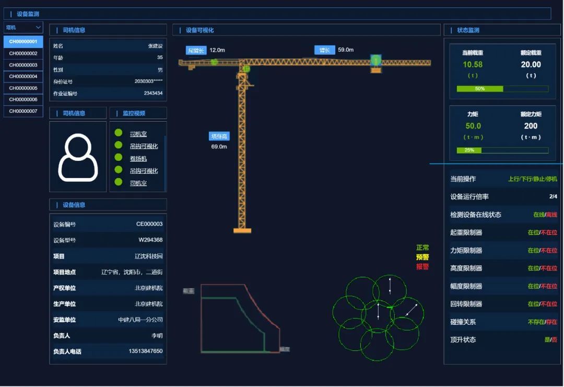
Task: Click the driver avatar placeholder icon
Action: tap(78, 157)
